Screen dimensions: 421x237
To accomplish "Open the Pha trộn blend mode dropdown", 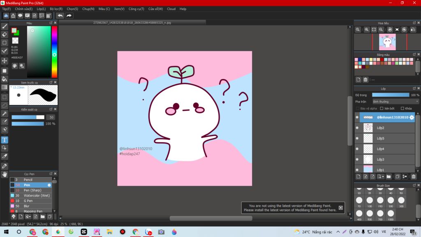I will (x=396, y=102).
